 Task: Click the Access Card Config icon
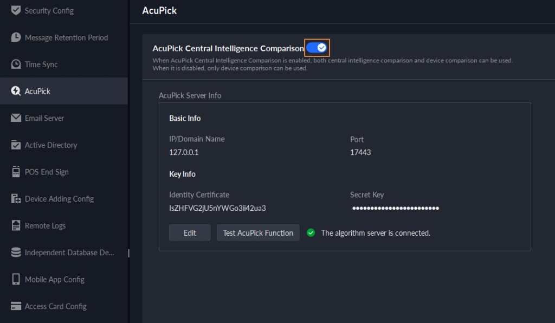click(16, 306)
